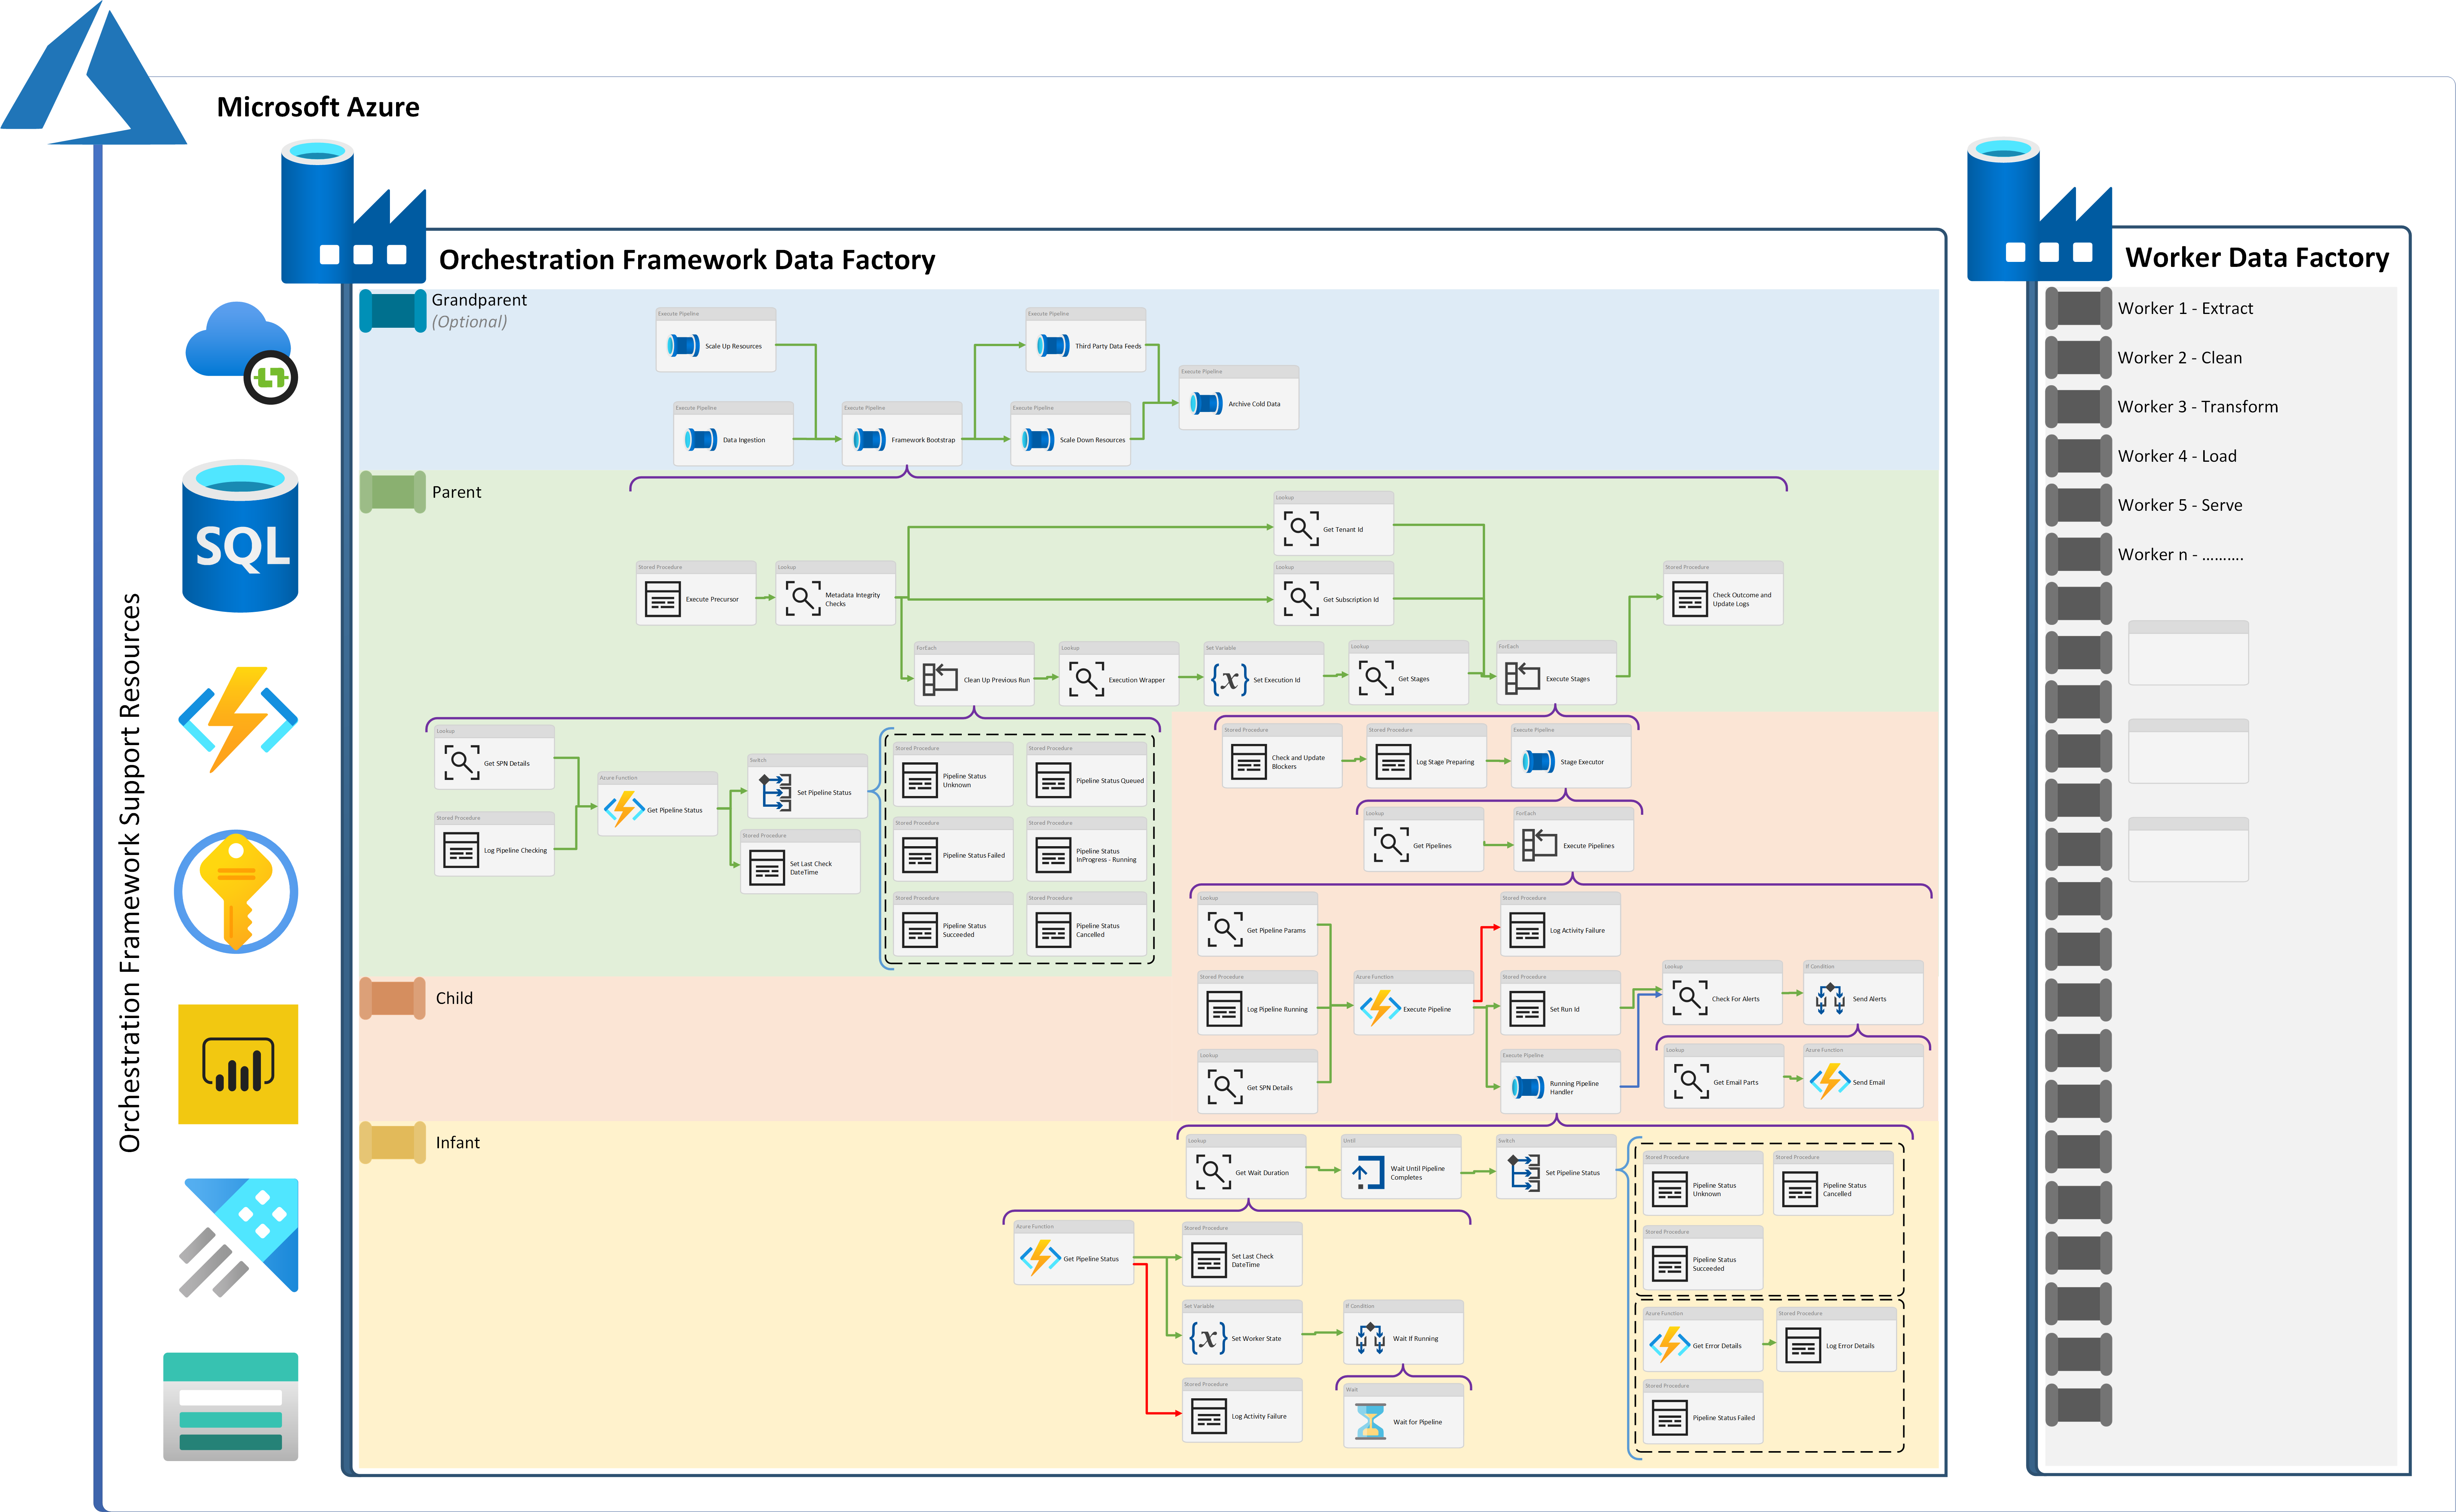This screenshot has width=2456, height=1512.
Task: Select the Infant pipeline label
Action: (x=457, y=1143)
